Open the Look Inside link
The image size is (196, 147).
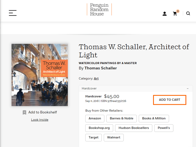[40, 120]
